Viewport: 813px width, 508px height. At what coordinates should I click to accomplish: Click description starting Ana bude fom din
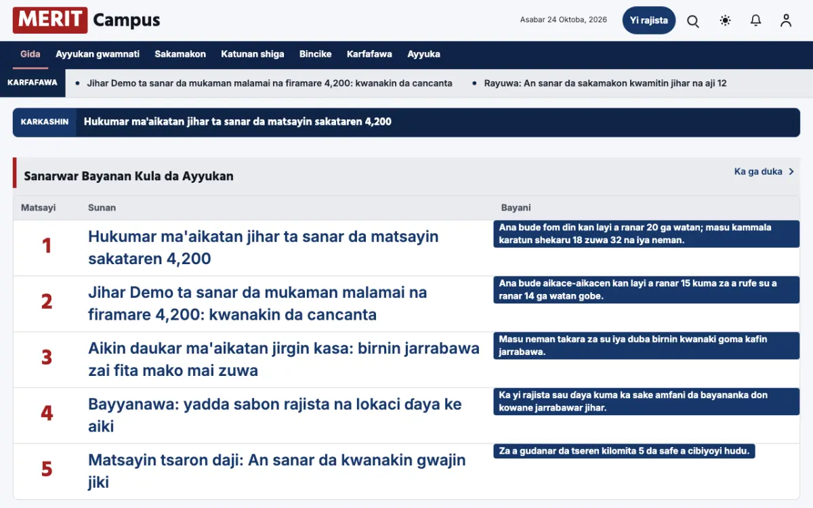pos(646,234)
